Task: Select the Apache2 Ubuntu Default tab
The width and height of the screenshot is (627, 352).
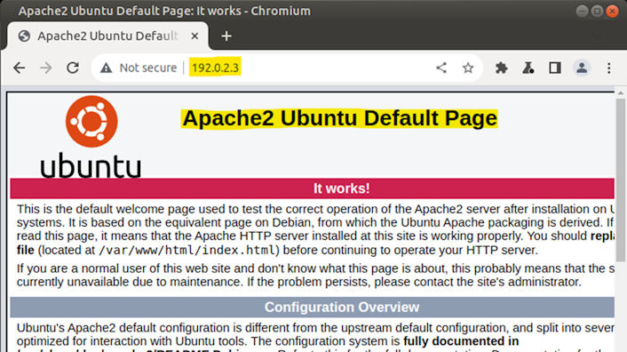Action: pos(108,36)
